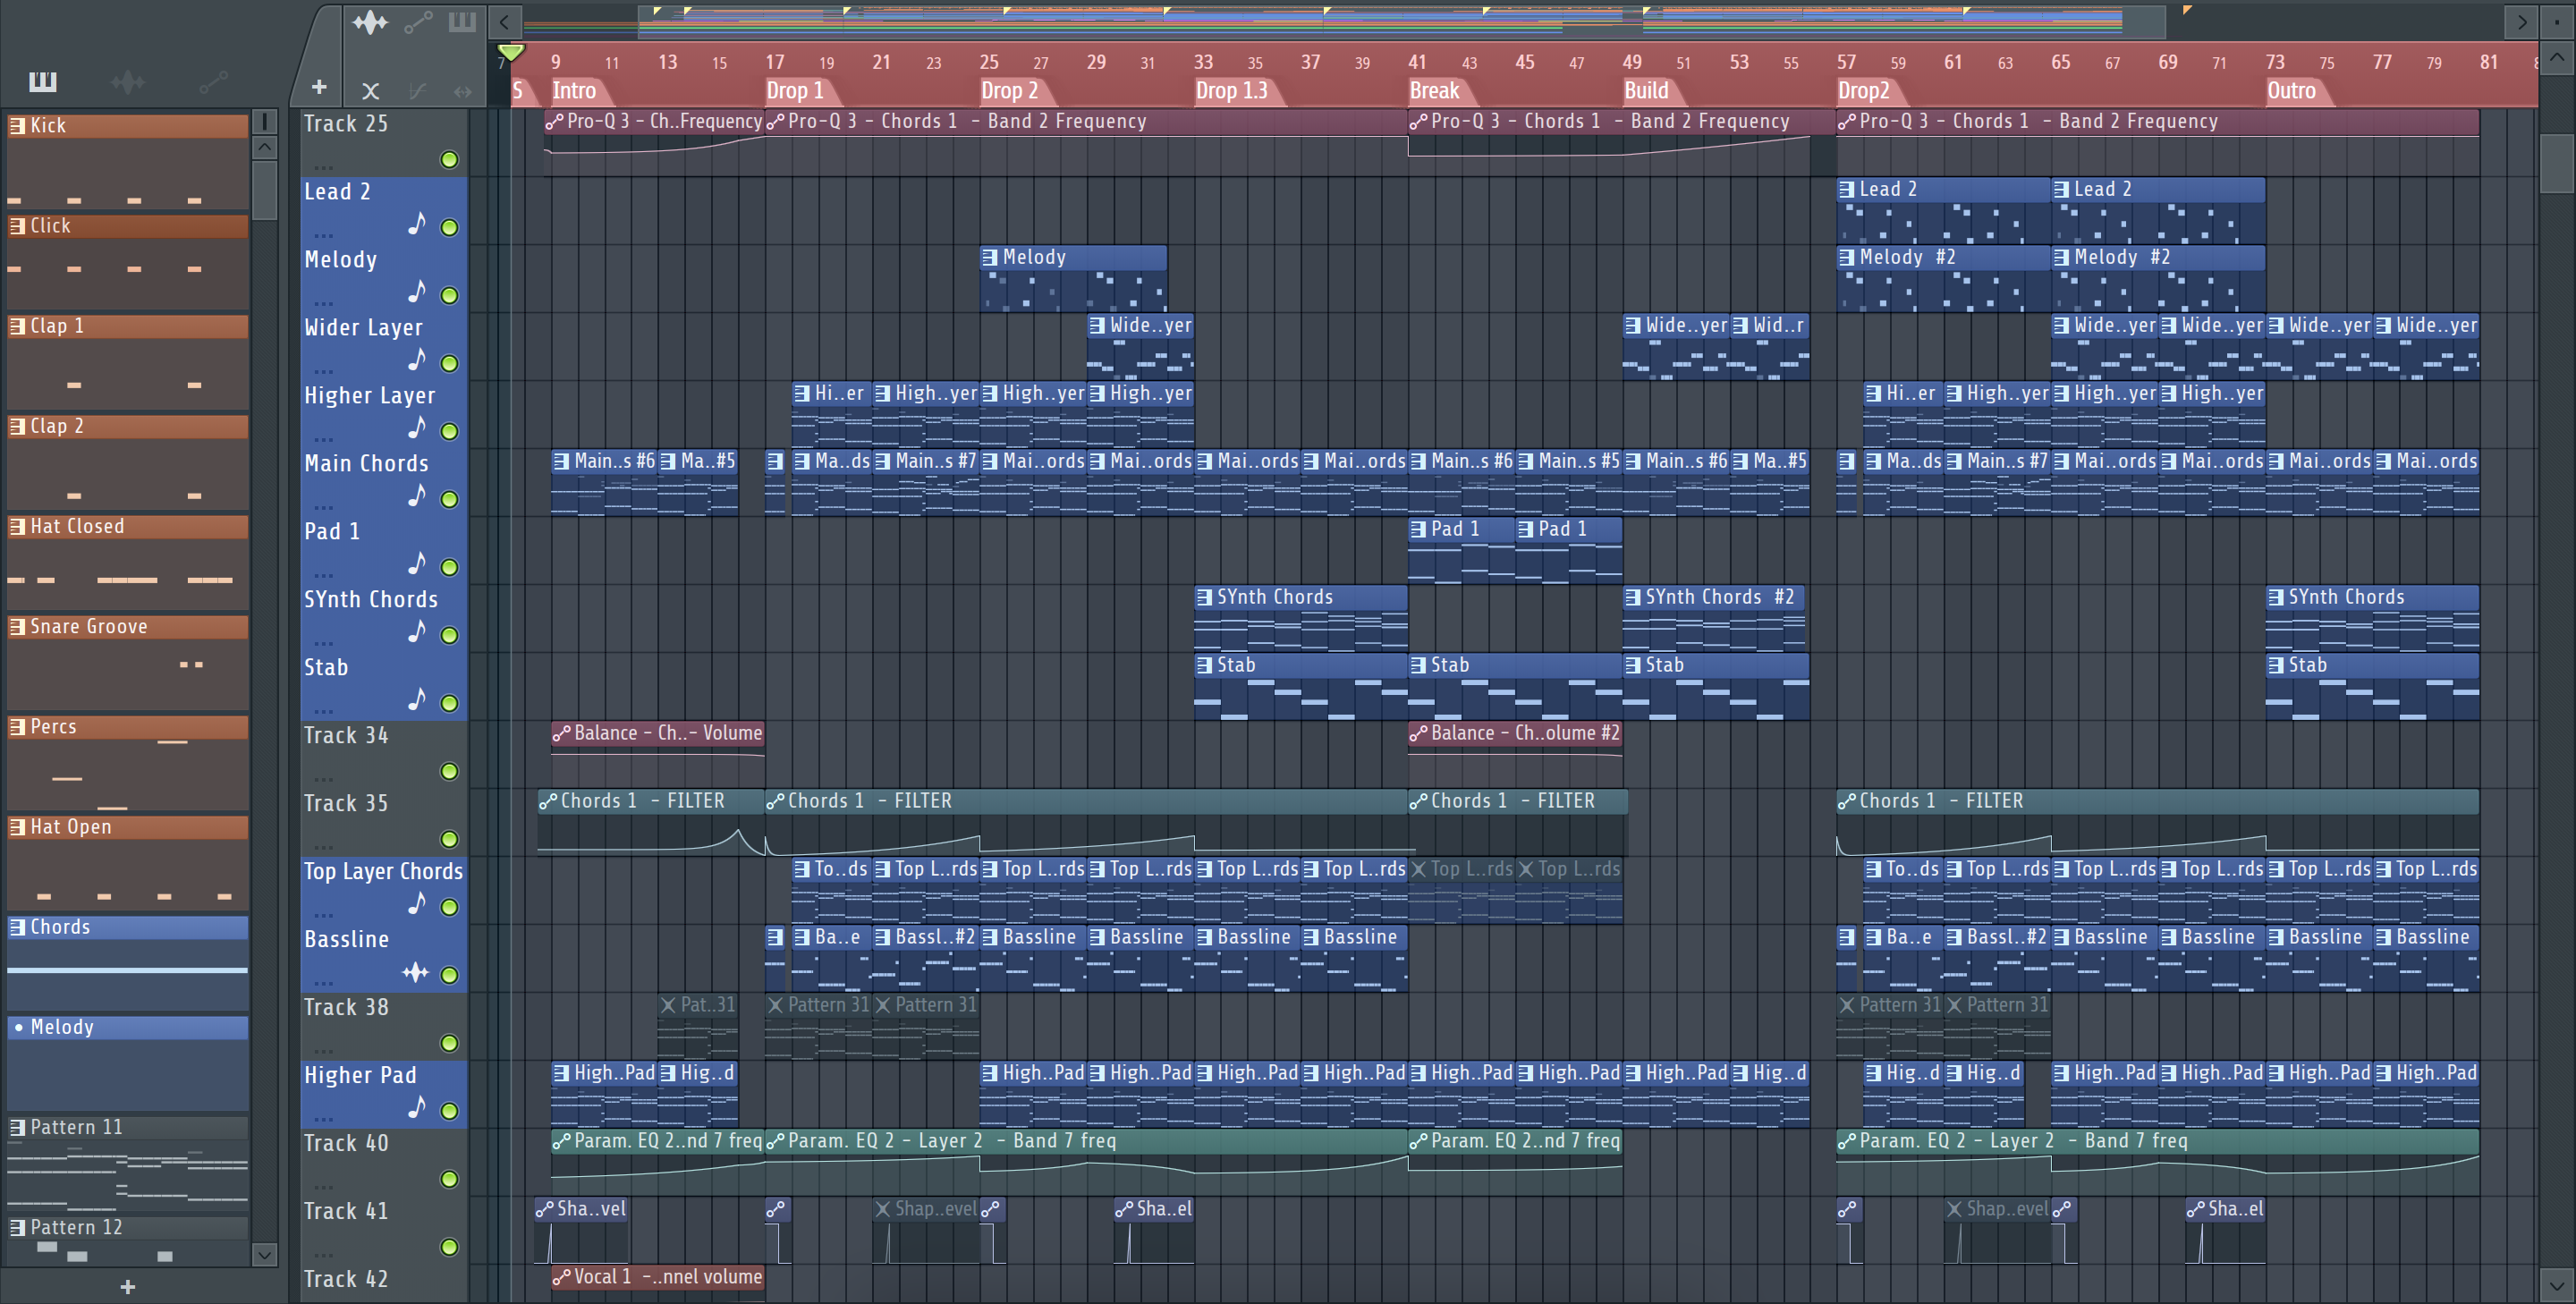This screenshot has height=1304, width=2576.
Task: Mute Track 25 using its green LED
Action: click(450, 160)
